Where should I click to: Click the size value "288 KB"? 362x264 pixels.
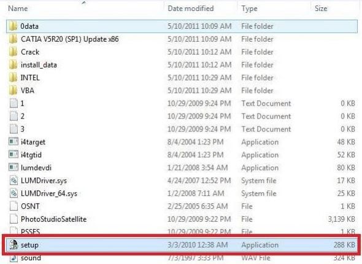pyautogui.click(x=344, y=245)
